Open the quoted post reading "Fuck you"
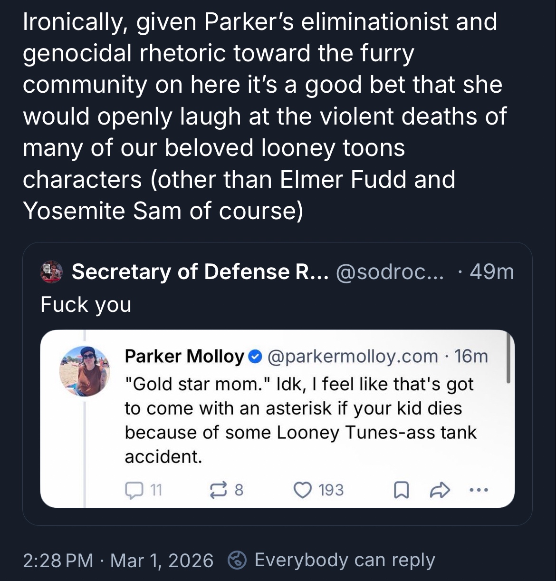Viewport: 556px width, 581px height. point(86,304)
